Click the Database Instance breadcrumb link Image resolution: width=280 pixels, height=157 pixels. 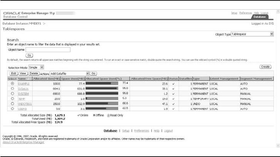[x=22, y=23]
